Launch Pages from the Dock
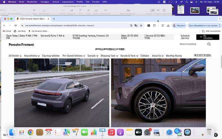This screenshot has height=139, width=222. click(x=75, y=132)
